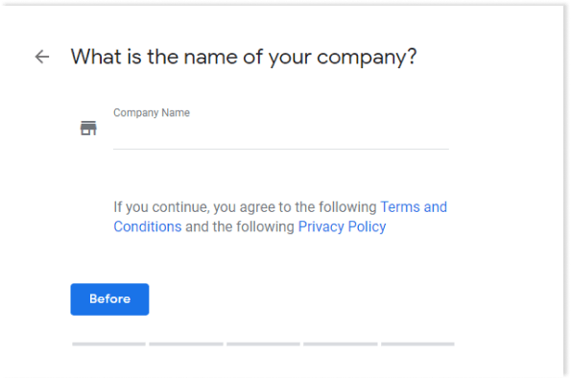The width and height of the screenshot is (571, 379).
Task: Open the Privacy Policy link
Action: (x=342, y=226)
